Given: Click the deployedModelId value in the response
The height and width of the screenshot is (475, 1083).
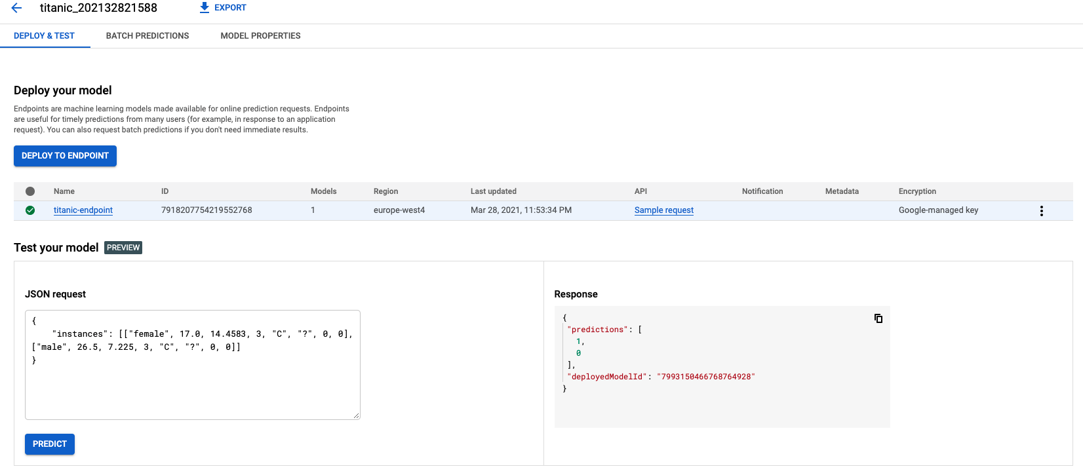Looking at the screenshot, I should (705, 377).
